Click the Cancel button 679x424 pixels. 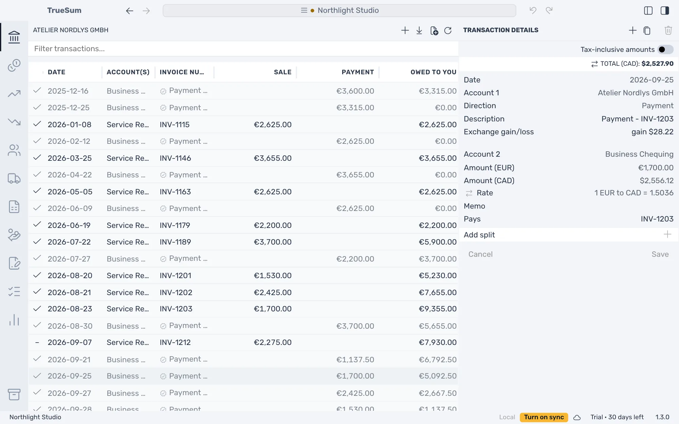(480, 254)
